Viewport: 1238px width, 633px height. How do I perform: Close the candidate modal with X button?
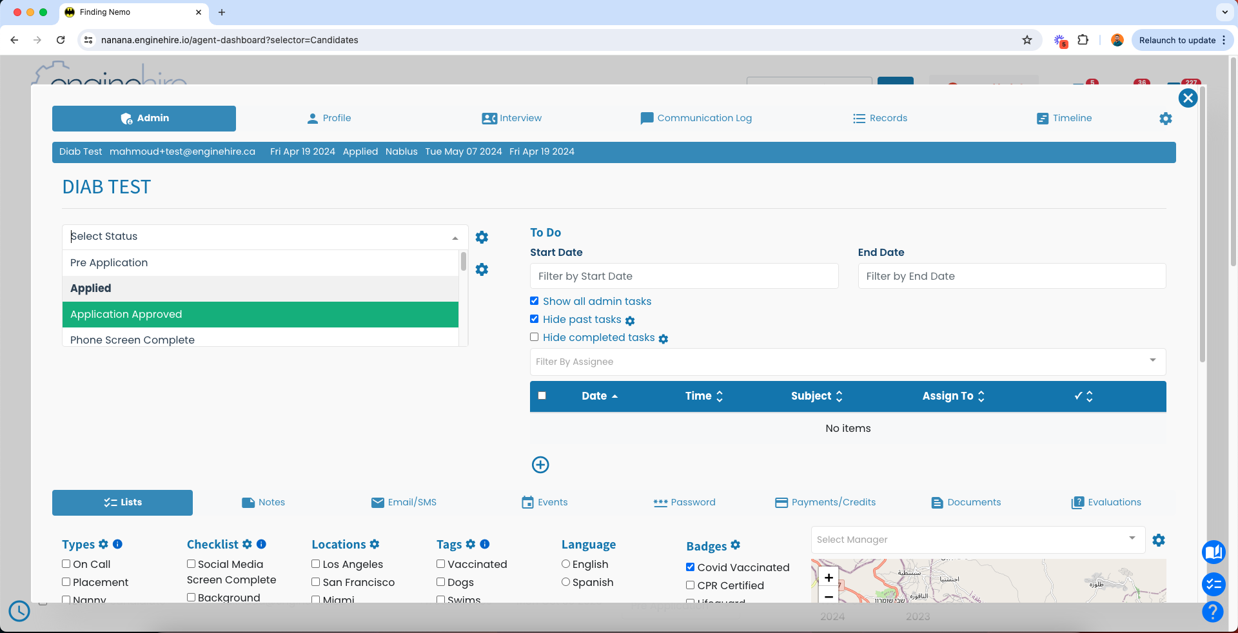[1188, 98]
